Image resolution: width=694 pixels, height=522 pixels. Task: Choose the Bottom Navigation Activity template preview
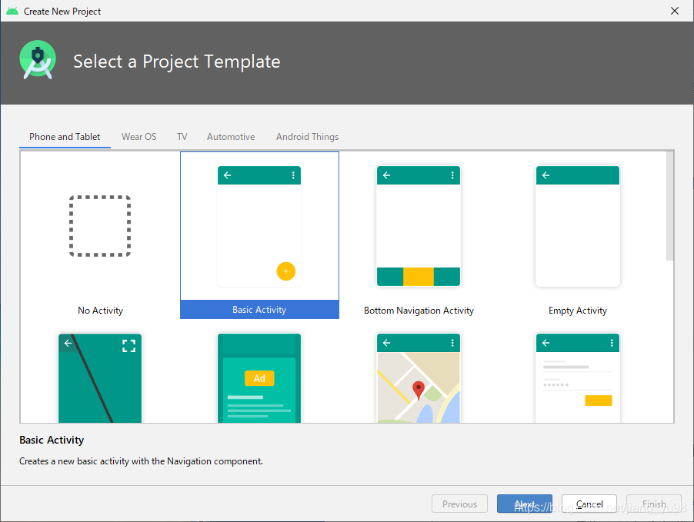[x=419, y=227]
